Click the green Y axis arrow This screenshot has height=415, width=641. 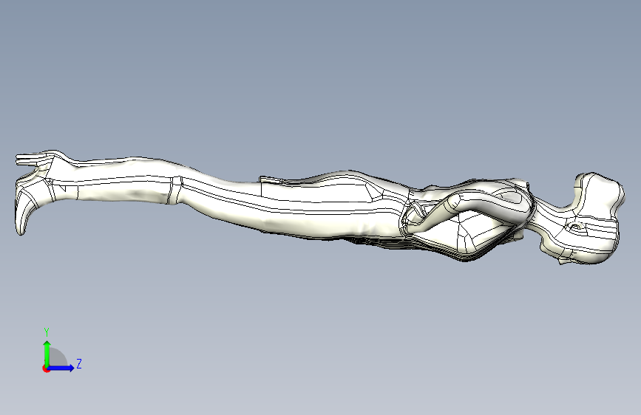[x=47, y=353]
